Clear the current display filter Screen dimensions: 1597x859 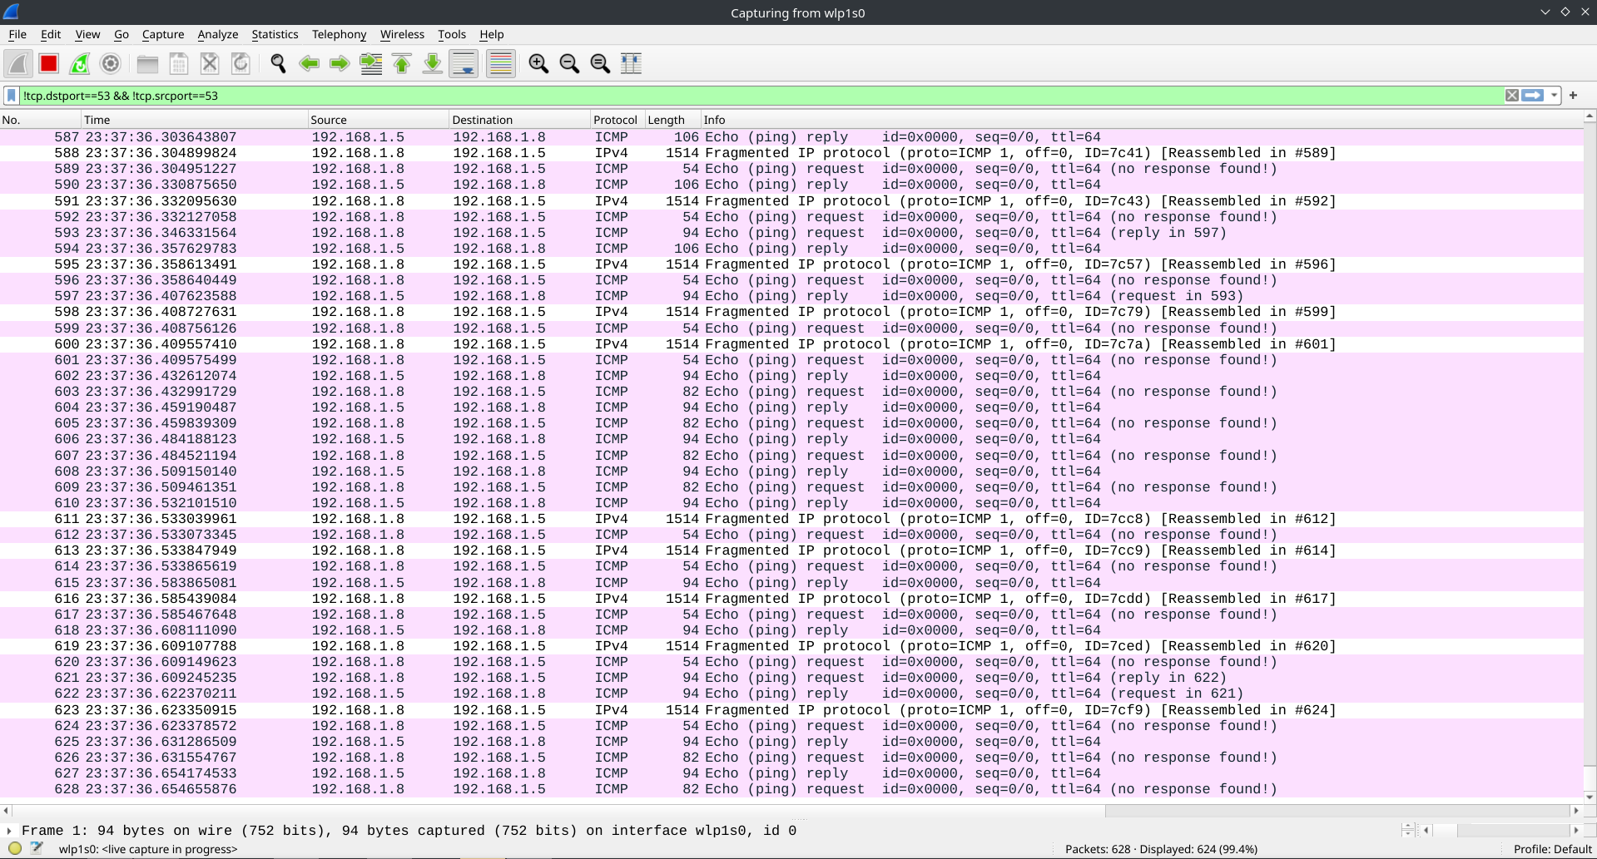1512,96
